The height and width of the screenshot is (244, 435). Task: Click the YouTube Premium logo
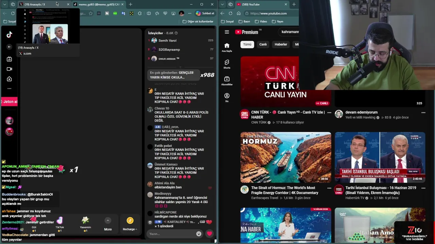(248, 32)
